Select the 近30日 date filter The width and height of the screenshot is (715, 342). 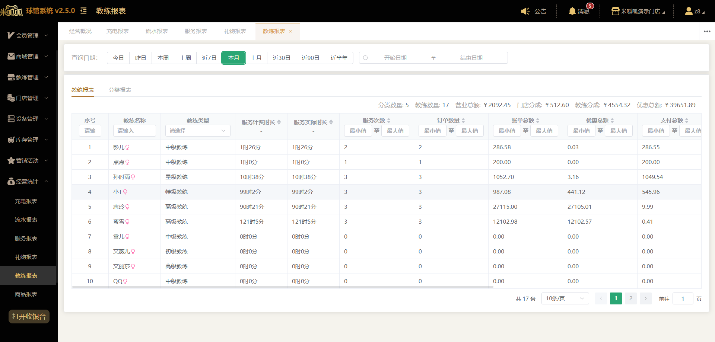pyautogui.click(x=282, y=58)
